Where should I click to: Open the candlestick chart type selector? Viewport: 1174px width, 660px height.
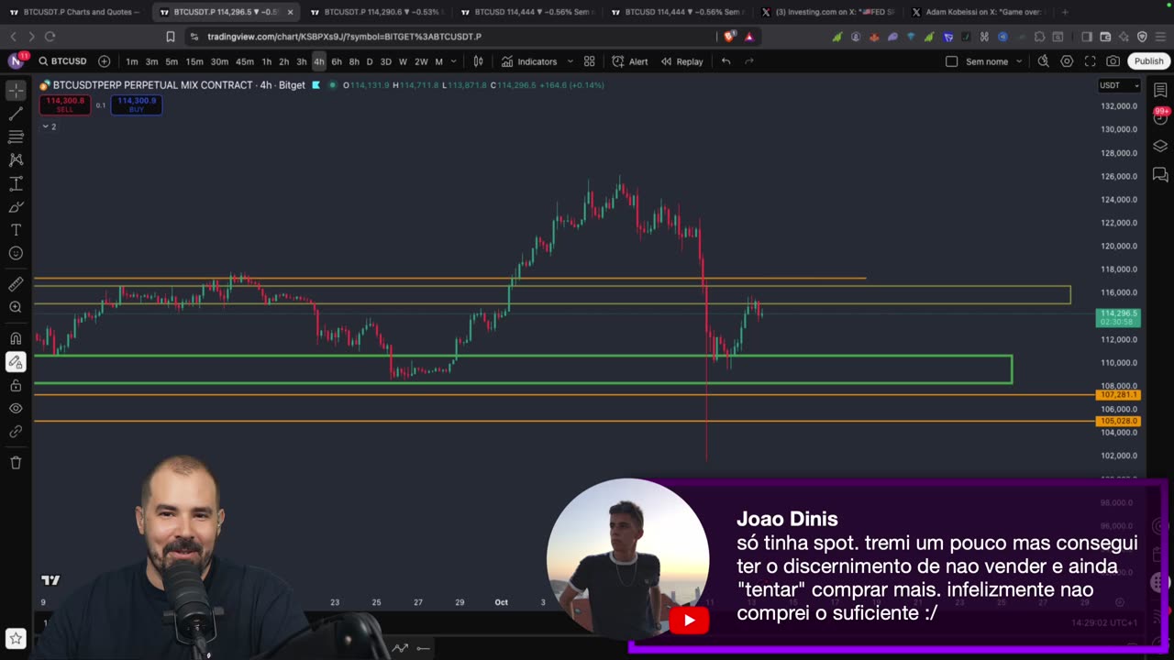coord(478,61)
